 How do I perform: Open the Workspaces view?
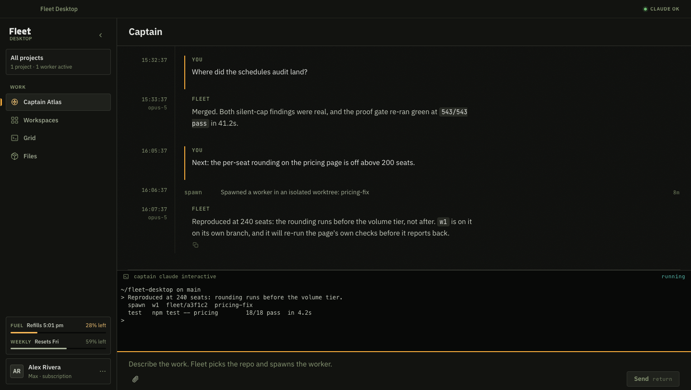pyautogui.click(x=58, y=120)
